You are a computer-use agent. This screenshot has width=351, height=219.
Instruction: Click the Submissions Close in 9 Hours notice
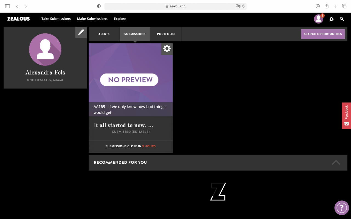[x=131, y=146]
